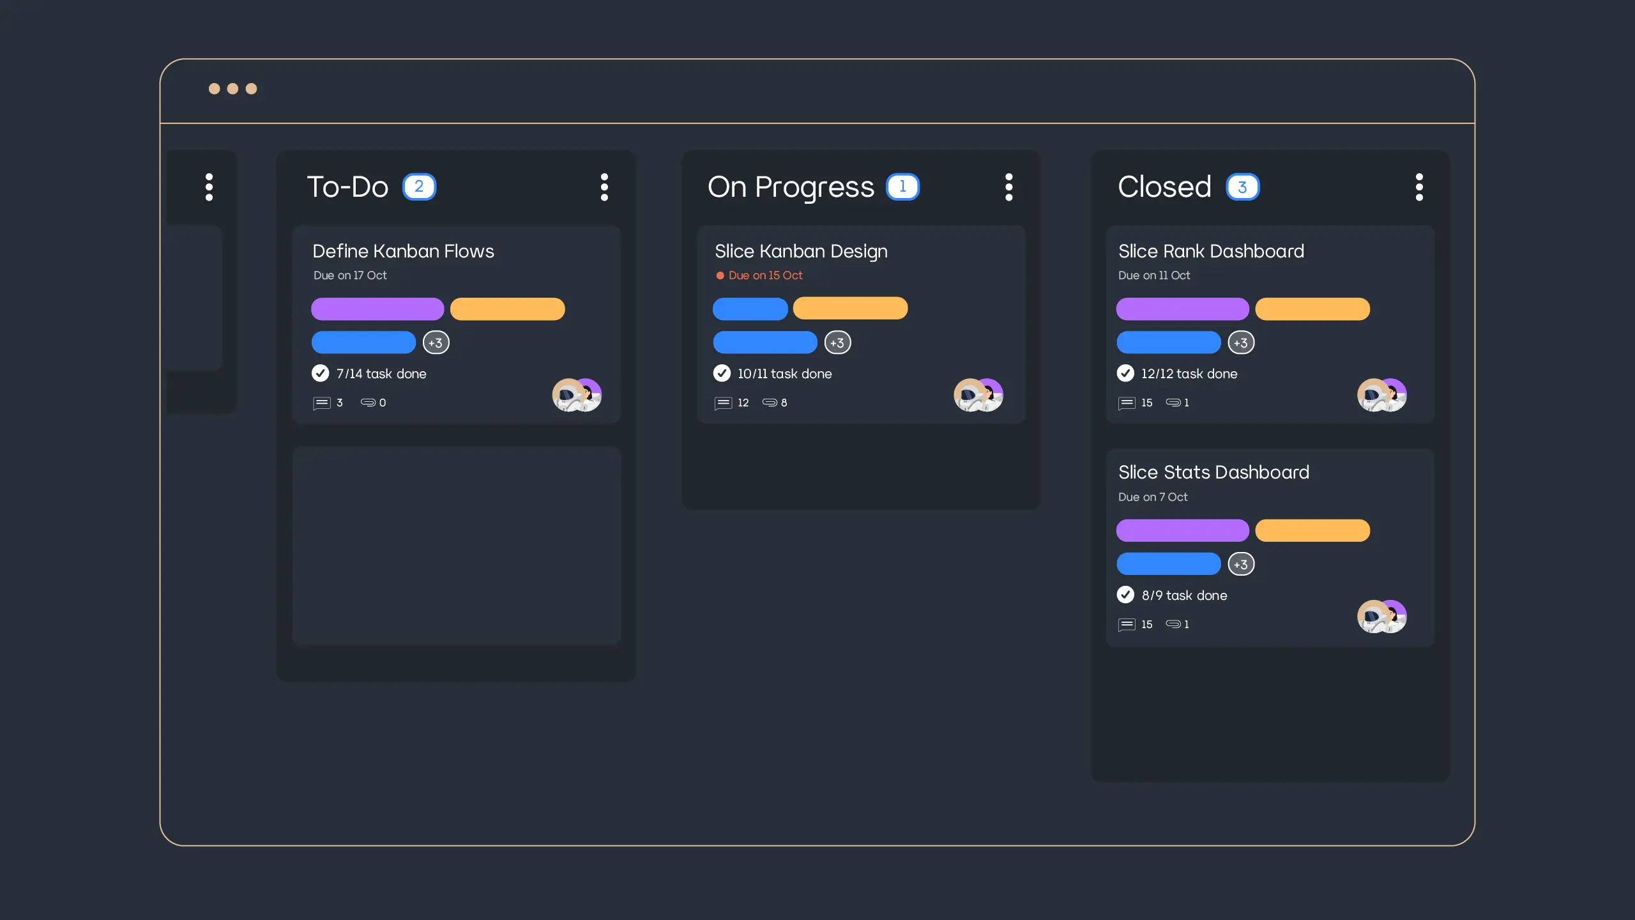Click '10/11 task done' progress text
Screen dimensions: 1635x920
[785, 374]
